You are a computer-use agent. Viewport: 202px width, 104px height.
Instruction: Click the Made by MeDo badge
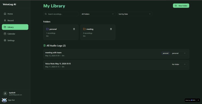point(190,100)
